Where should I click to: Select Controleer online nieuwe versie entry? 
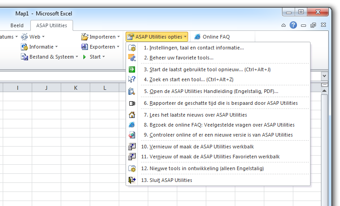[x=218, y=135]
